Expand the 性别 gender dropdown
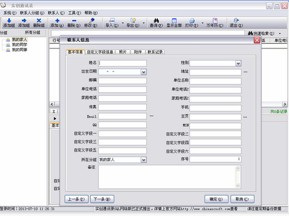Image resolution: width=289 pixels, height=216 pixels. pyautogui.click(x=238, y=63)
